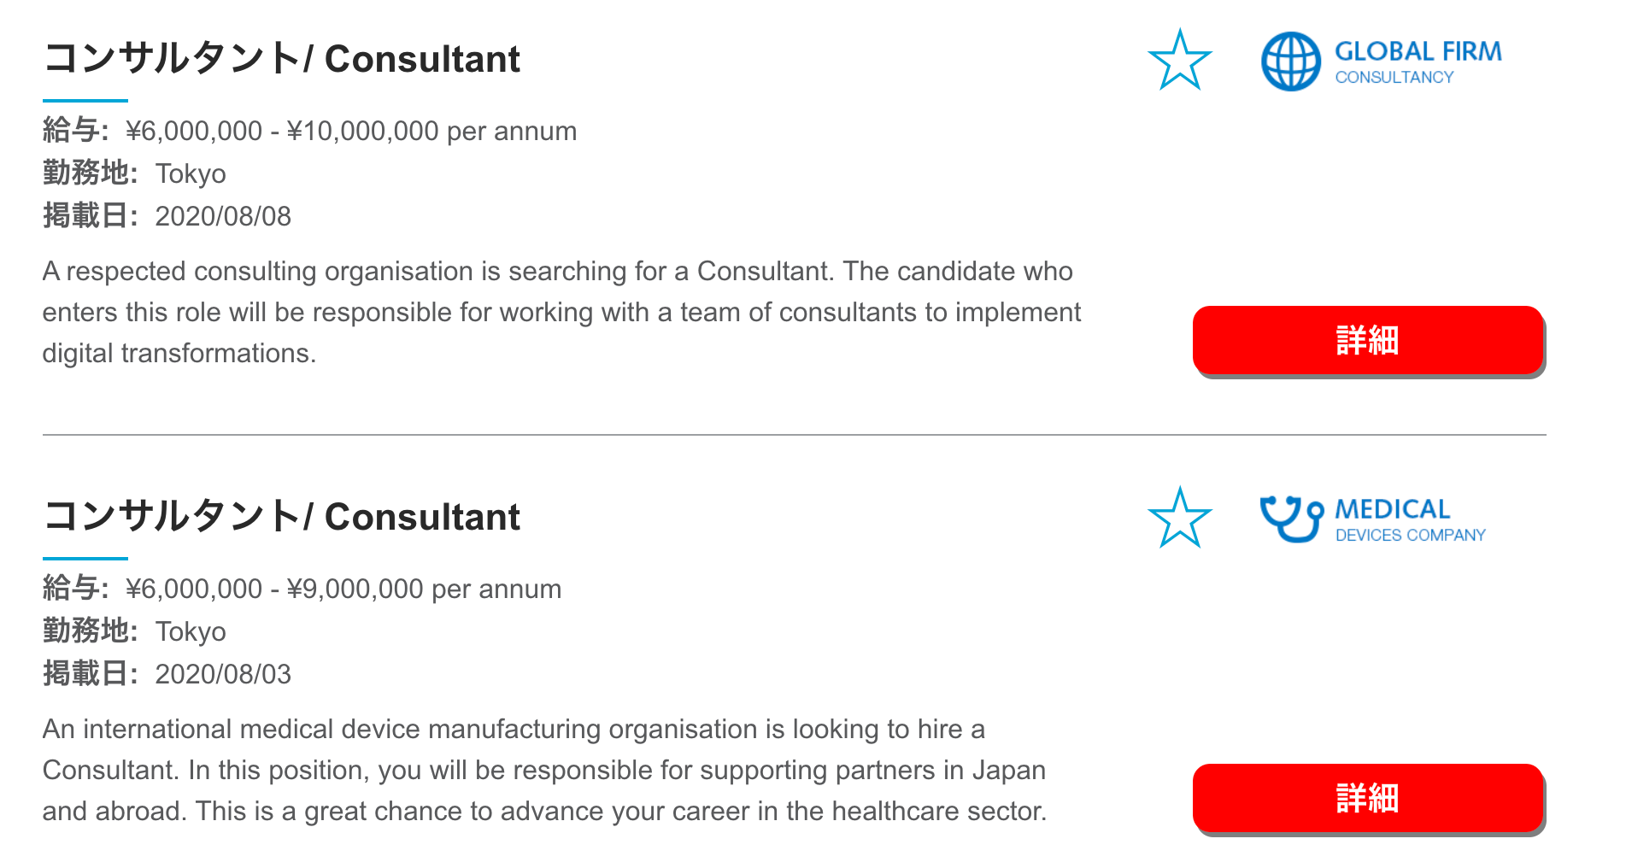Image resolution: width=1632 pixels, height=868 pixels.
Task: Click the Medical Devices stethoscope icon
Action: [x=1292, y=519]
